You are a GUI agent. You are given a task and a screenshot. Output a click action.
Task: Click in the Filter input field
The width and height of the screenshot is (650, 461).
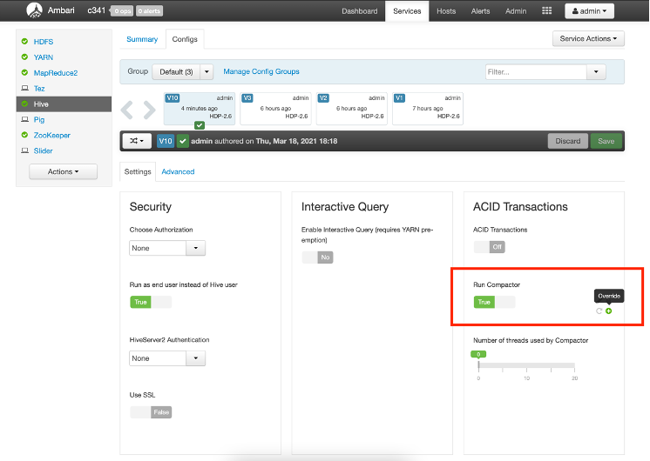[536, 72]
